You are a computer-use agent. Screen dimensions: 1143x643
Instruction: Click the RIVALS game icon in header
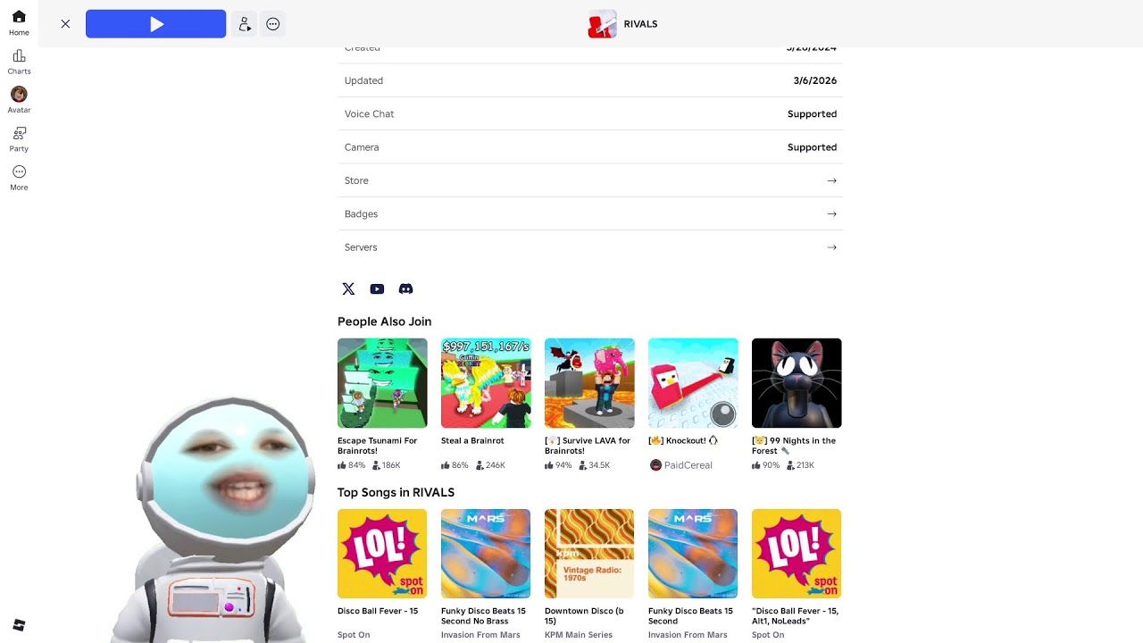click(602, 24)
